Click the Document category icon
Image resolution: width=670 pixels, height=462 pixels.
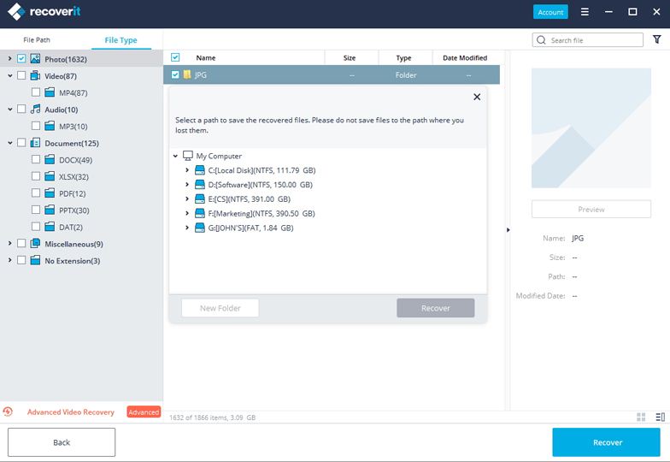point(35,143)
